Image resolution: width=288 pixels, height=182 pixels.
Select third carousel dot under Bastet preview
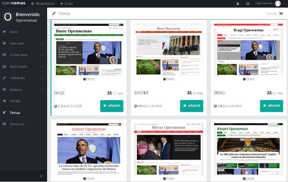click(170, 80)
